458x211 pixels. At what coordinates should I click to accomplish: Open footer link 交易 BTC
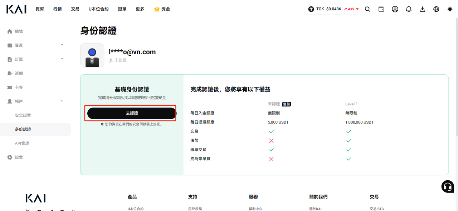coord(377,209)
